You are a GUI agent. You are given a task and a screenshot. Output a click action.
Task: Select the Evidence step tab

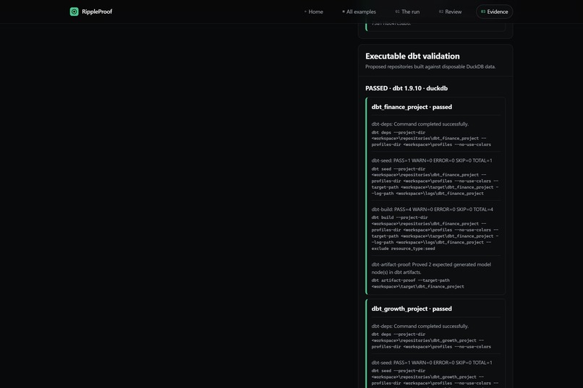(495, 12)
